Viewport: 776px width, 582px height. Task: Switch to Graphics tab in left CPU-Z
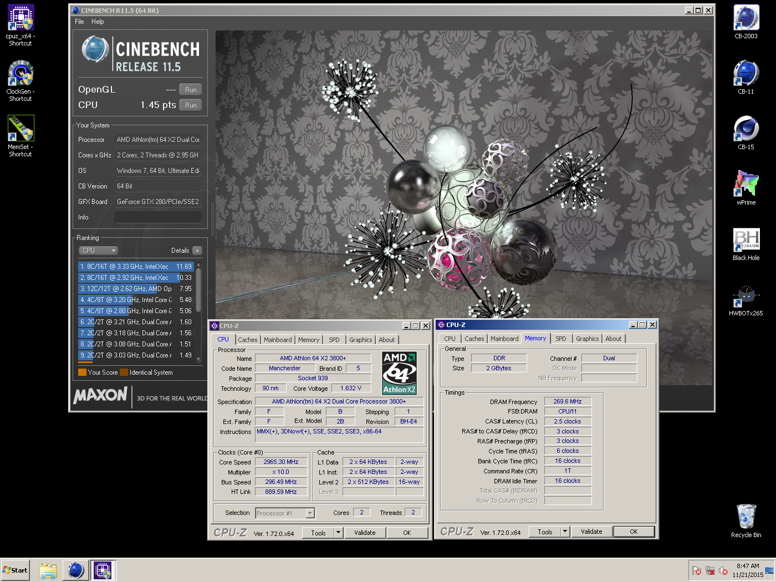[x=361, y=340]
